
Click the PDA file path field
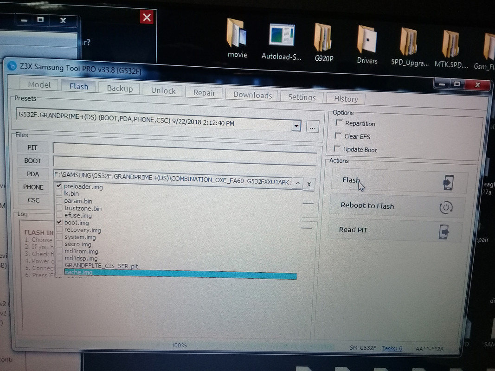click(x=172, y=178)
